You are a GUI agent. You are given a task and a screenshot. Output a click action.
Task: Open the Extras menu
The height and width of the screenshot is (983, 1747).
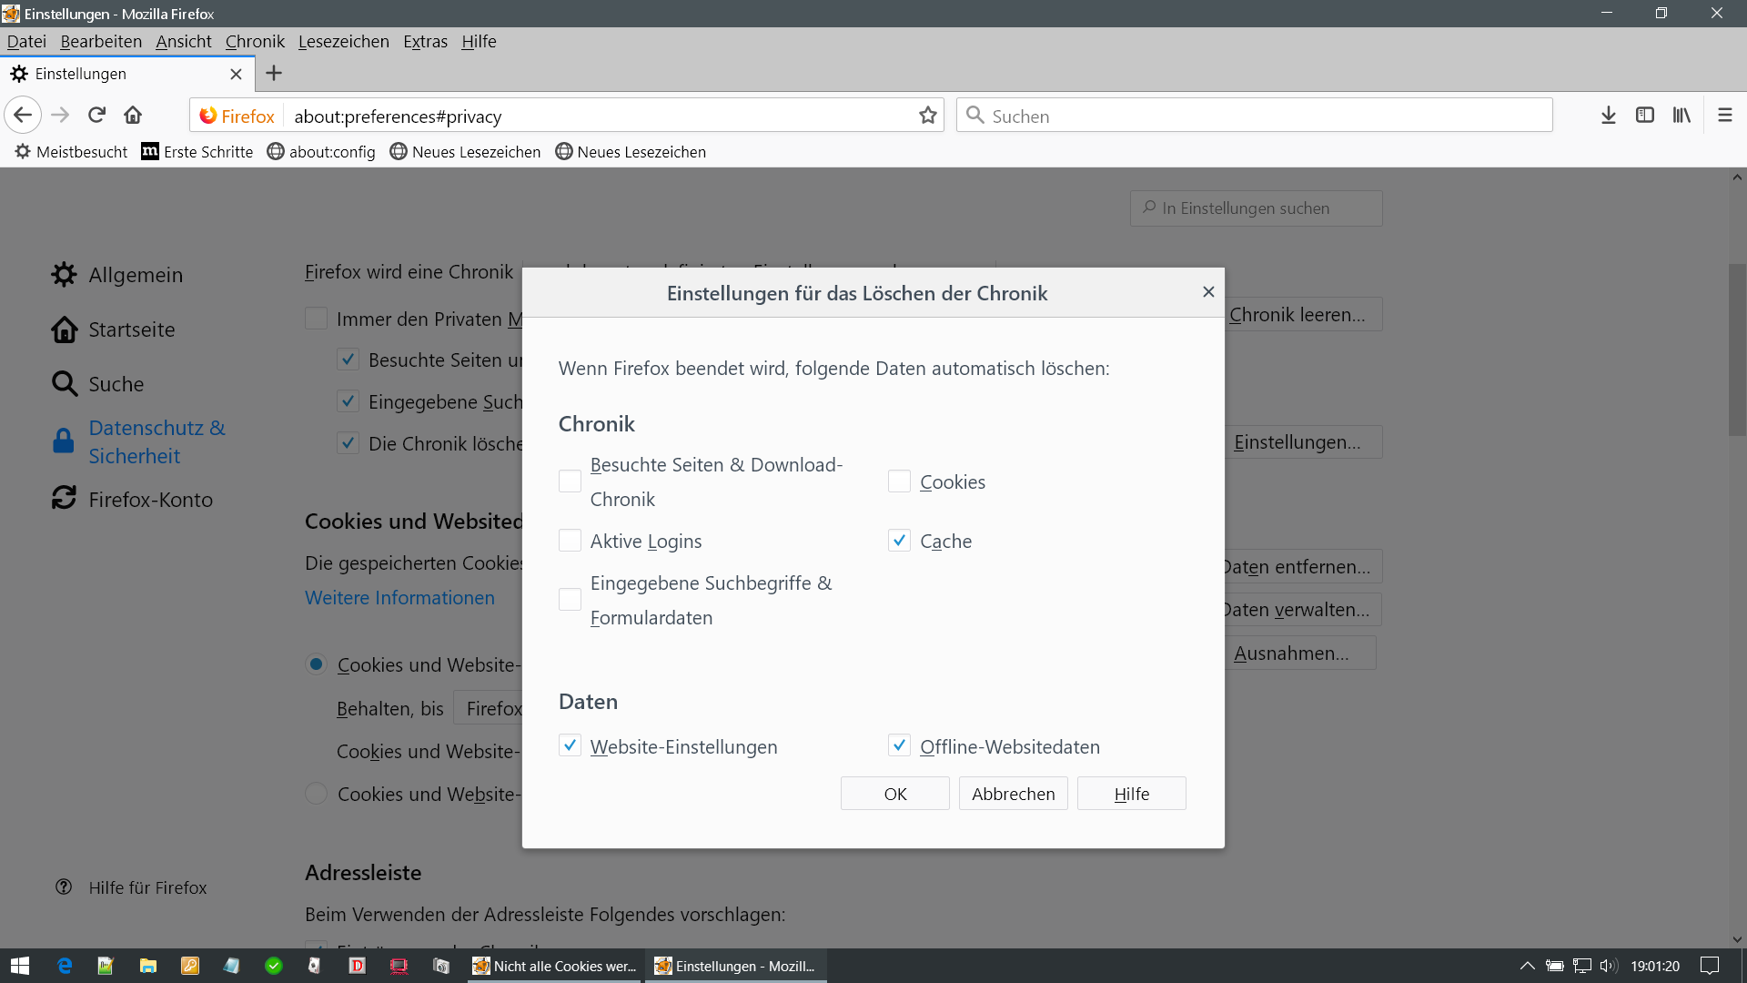425,42
